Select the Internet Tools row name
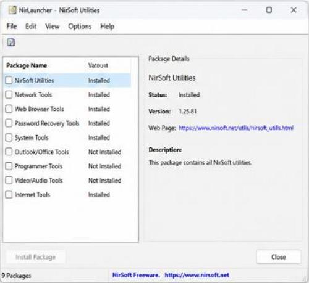Viewport: 309px width, 283px height. tap(32, 195)
